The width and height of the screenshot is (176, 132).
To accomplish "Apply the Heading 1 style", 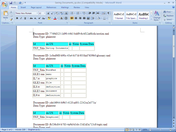I will click(144, 16).
